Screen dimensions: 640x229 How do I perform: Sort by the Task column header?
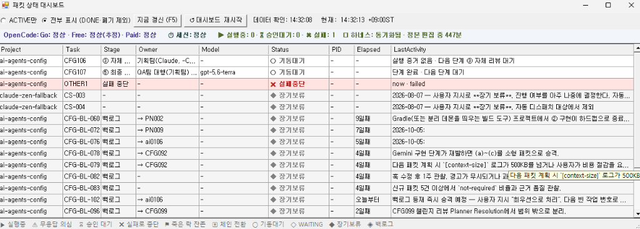[x=82, y=50]
